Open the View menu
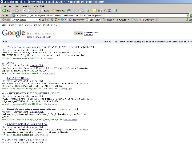Image resolution: width=192 pixels, height=144 pixels. pos(17,6)
